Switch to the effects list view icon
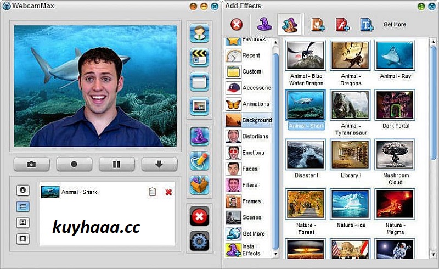This screenshot has width=439, height=269. click(x=22, y=207)
